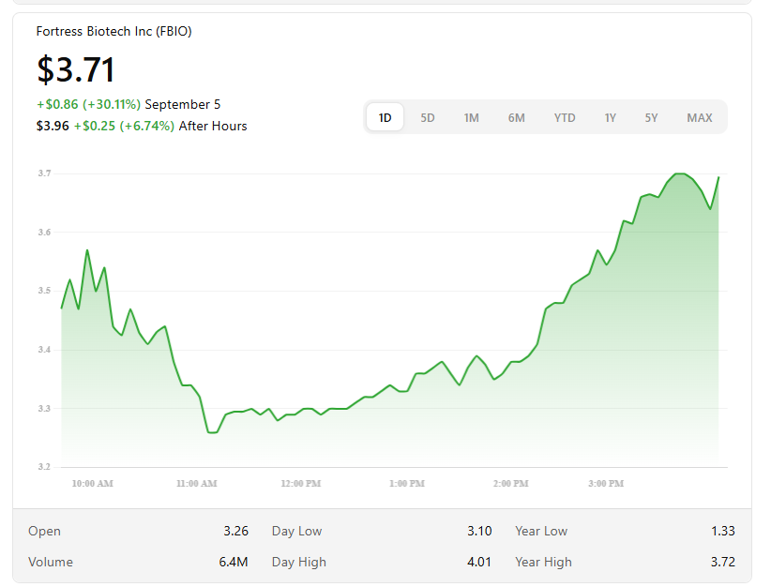
Task: Select the MAX time range
Action: [x=699, y=117]
